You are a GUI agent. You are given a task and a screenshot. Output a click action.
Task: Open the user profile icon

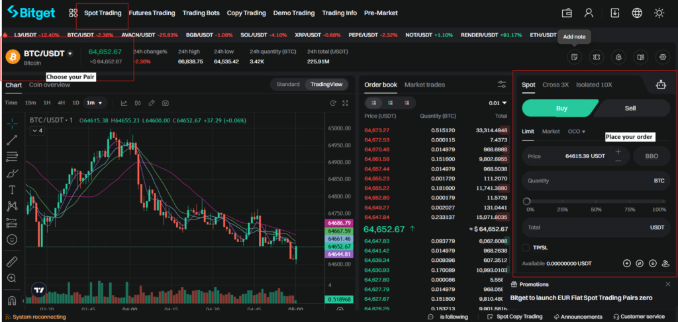[589, 13]
